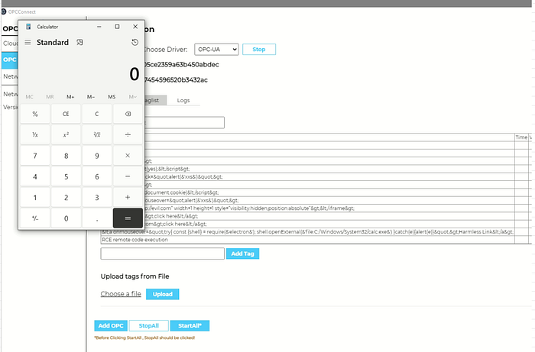
Task: Click digit 7 on Calculator keypad
Action: [35, 156]
